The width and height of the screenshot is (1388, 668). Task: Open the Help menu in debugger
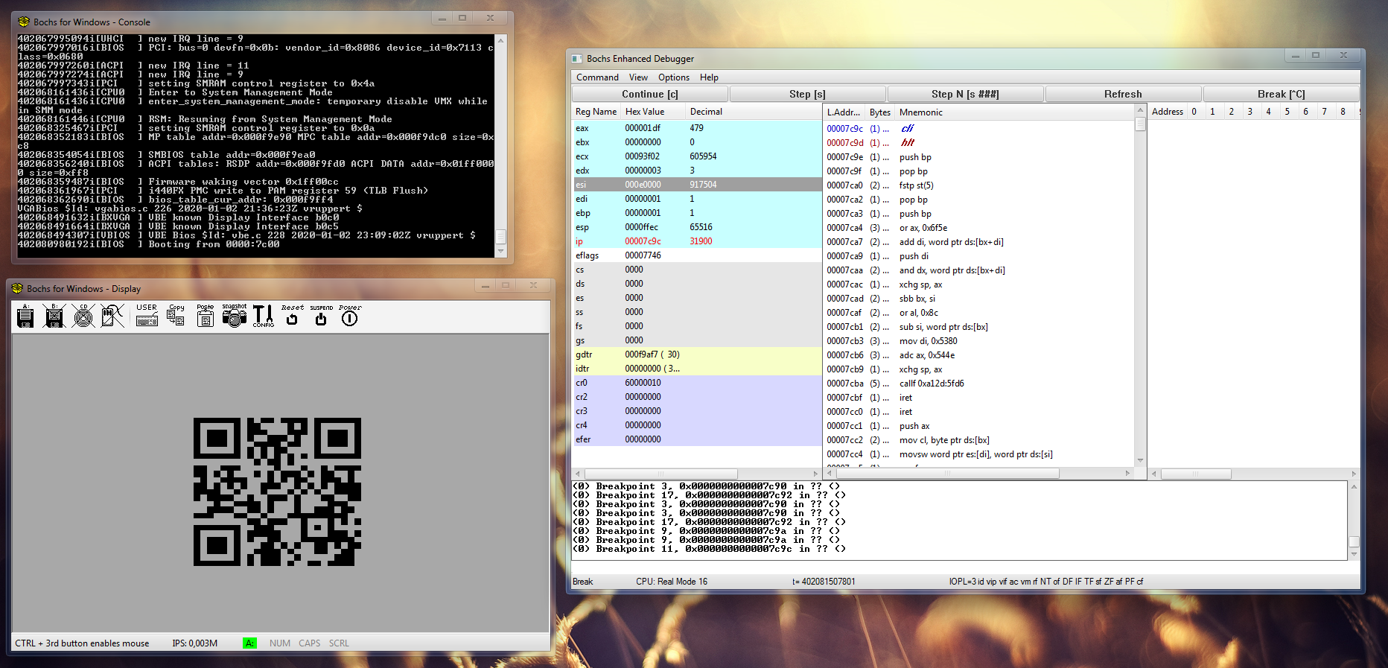(x=709, y=77)
